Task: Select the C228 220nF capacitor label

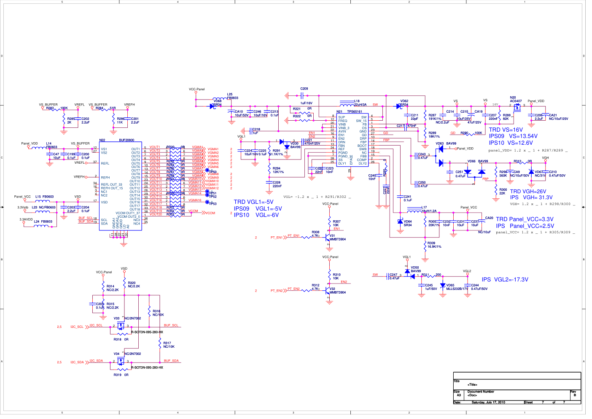Action: (277, 184)
